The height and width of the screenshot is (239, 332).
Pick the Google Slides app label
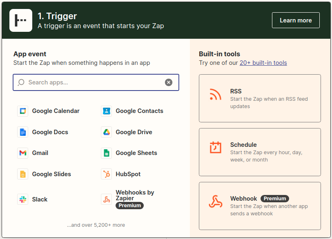(51, 174)
